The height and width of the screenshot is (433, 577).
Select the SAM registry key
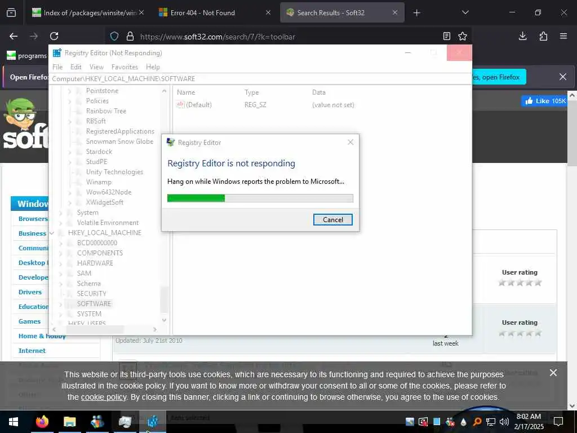[84, 273]
